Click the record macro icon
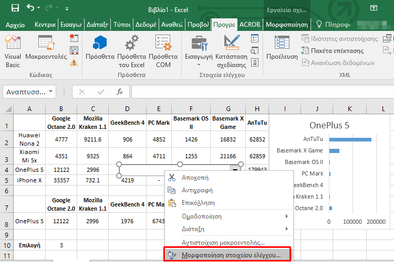Image resolution: width=394 pixels, height=262 pixels. click(74, 38)
